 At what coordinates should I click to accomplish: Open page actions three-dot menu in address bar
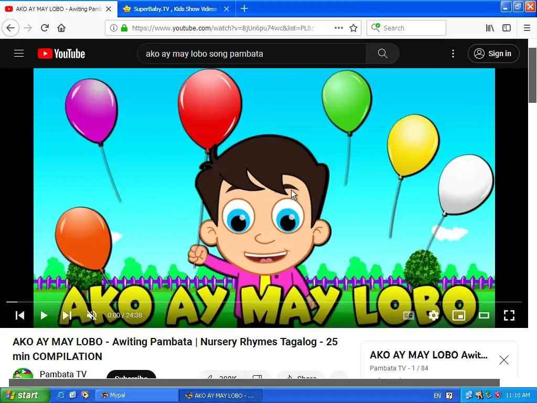click(338, 28)
